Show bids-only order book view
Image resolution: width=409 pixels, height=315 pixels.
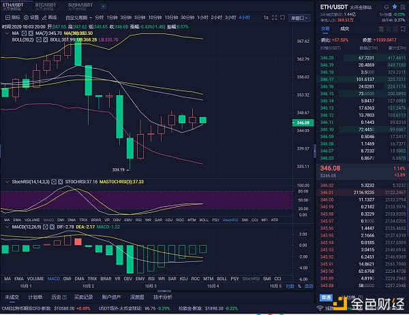(389, 29)
